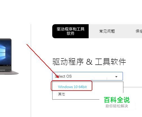This screenshot has width=142, height=117.
Task: Click the 驱动程序 & 工具软件 heading
Action: click(89, 62)
